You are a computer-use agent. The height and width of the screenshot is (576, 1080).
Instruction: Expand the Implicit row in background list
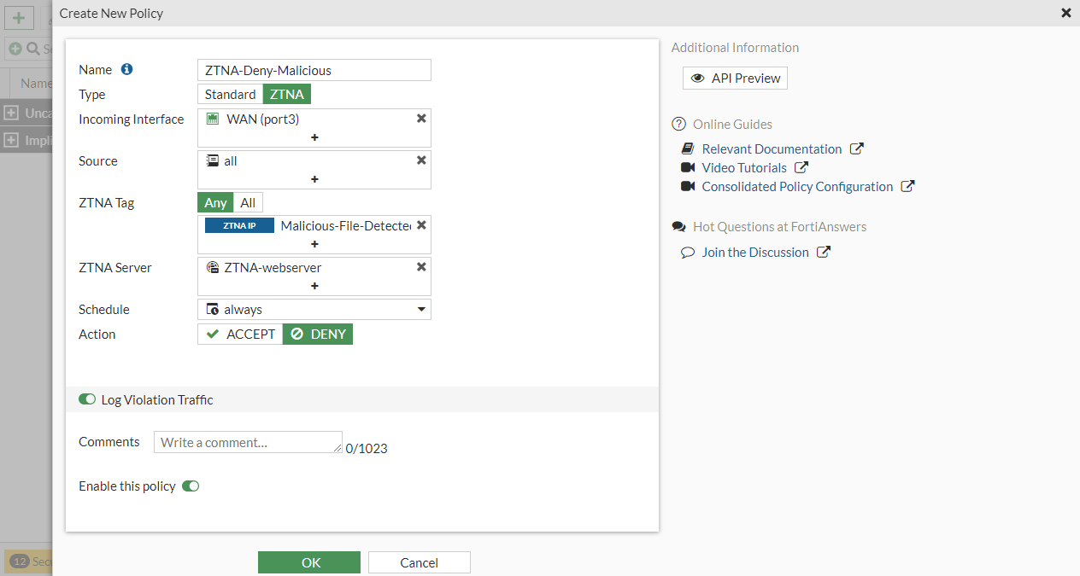tap(11, 140)
